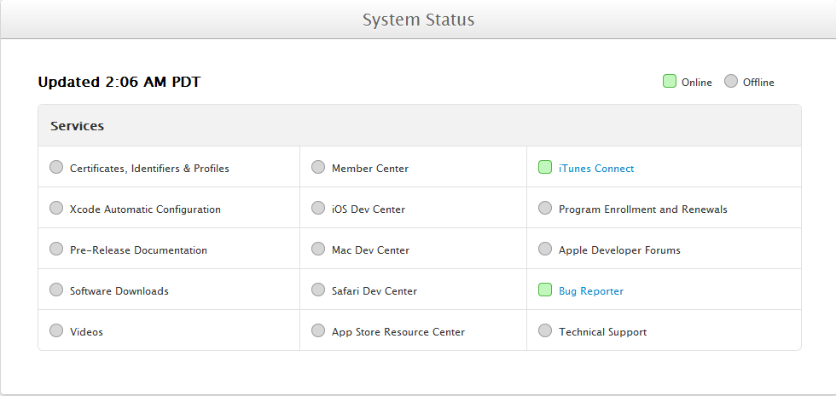Click the Safari Dev Center label

374,291
